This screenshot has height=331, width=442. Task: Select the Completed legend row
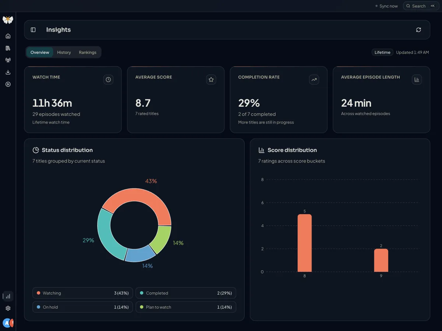186,293
